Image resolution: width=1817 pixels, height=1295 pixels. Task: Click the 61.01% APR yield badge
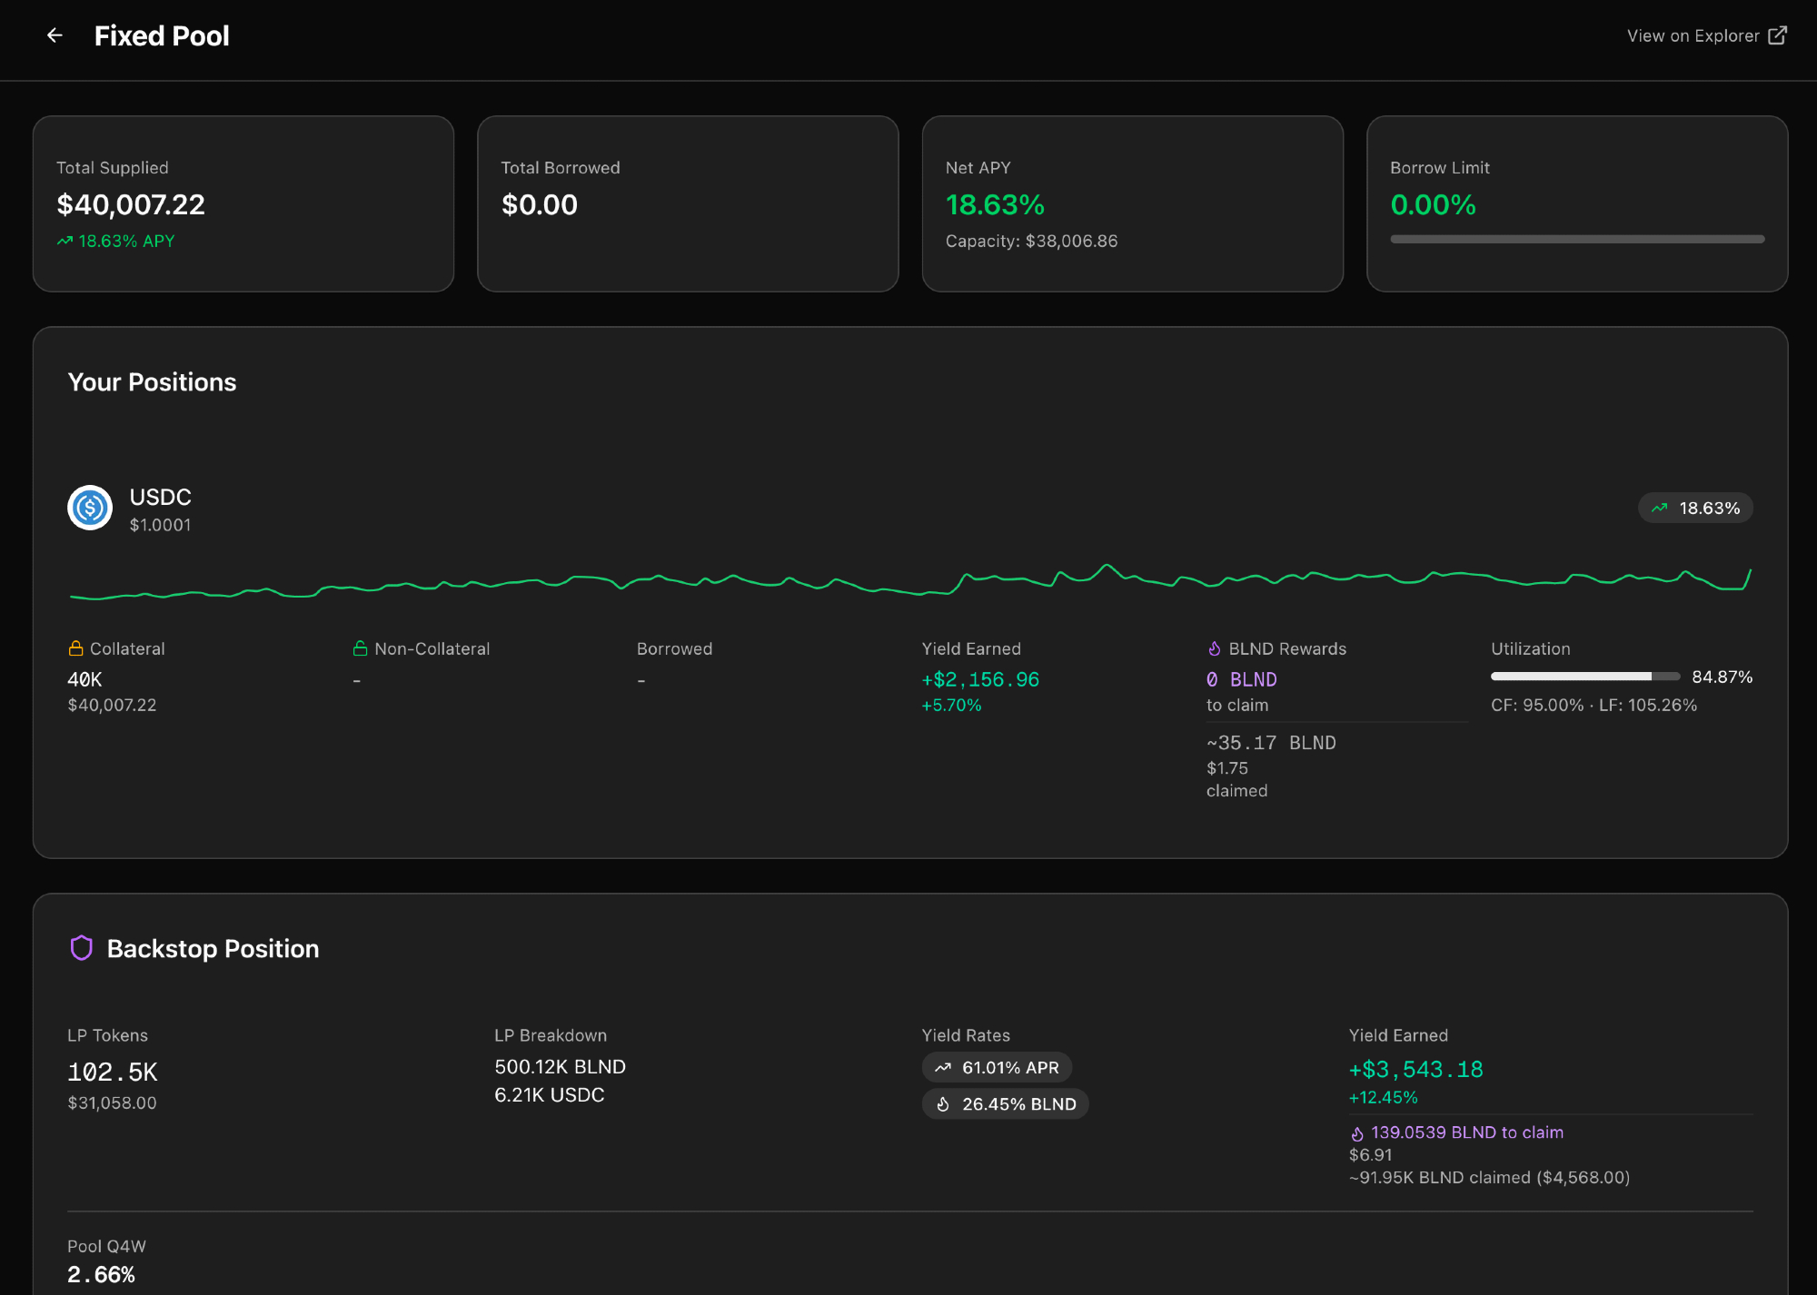pos(997,1067)
